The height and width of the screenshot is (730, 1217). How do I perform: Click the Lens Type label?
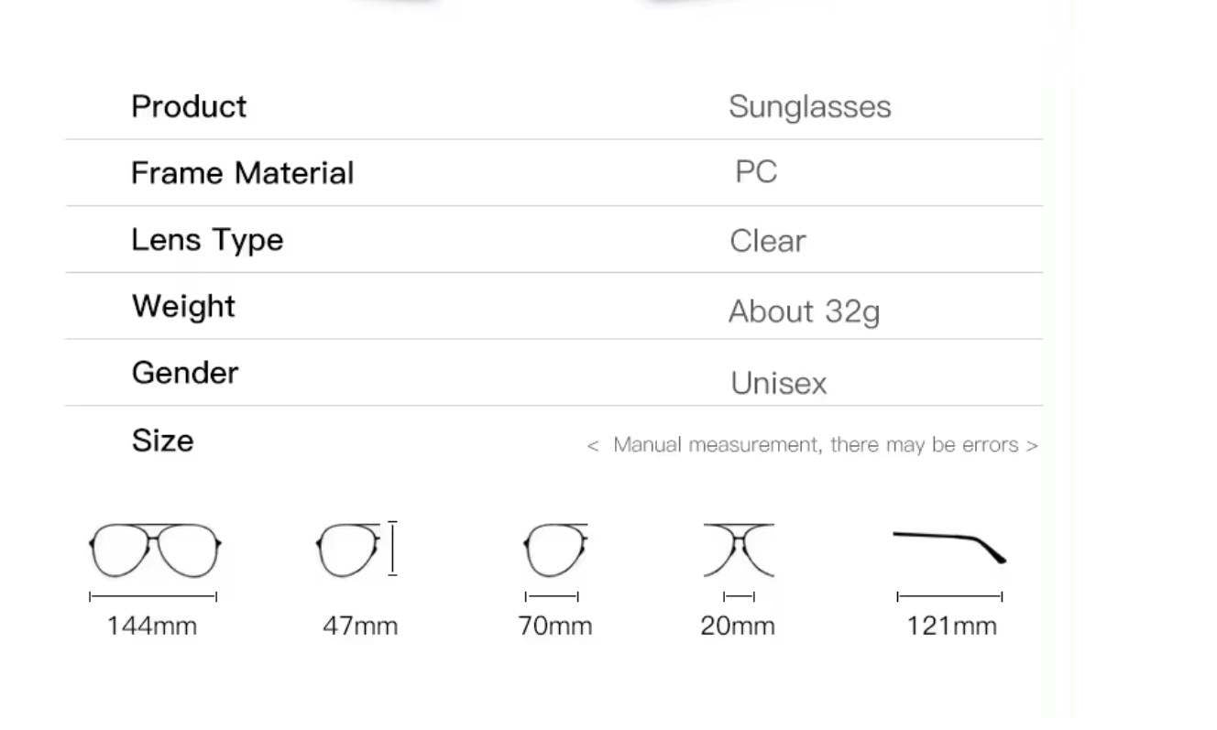207,240
